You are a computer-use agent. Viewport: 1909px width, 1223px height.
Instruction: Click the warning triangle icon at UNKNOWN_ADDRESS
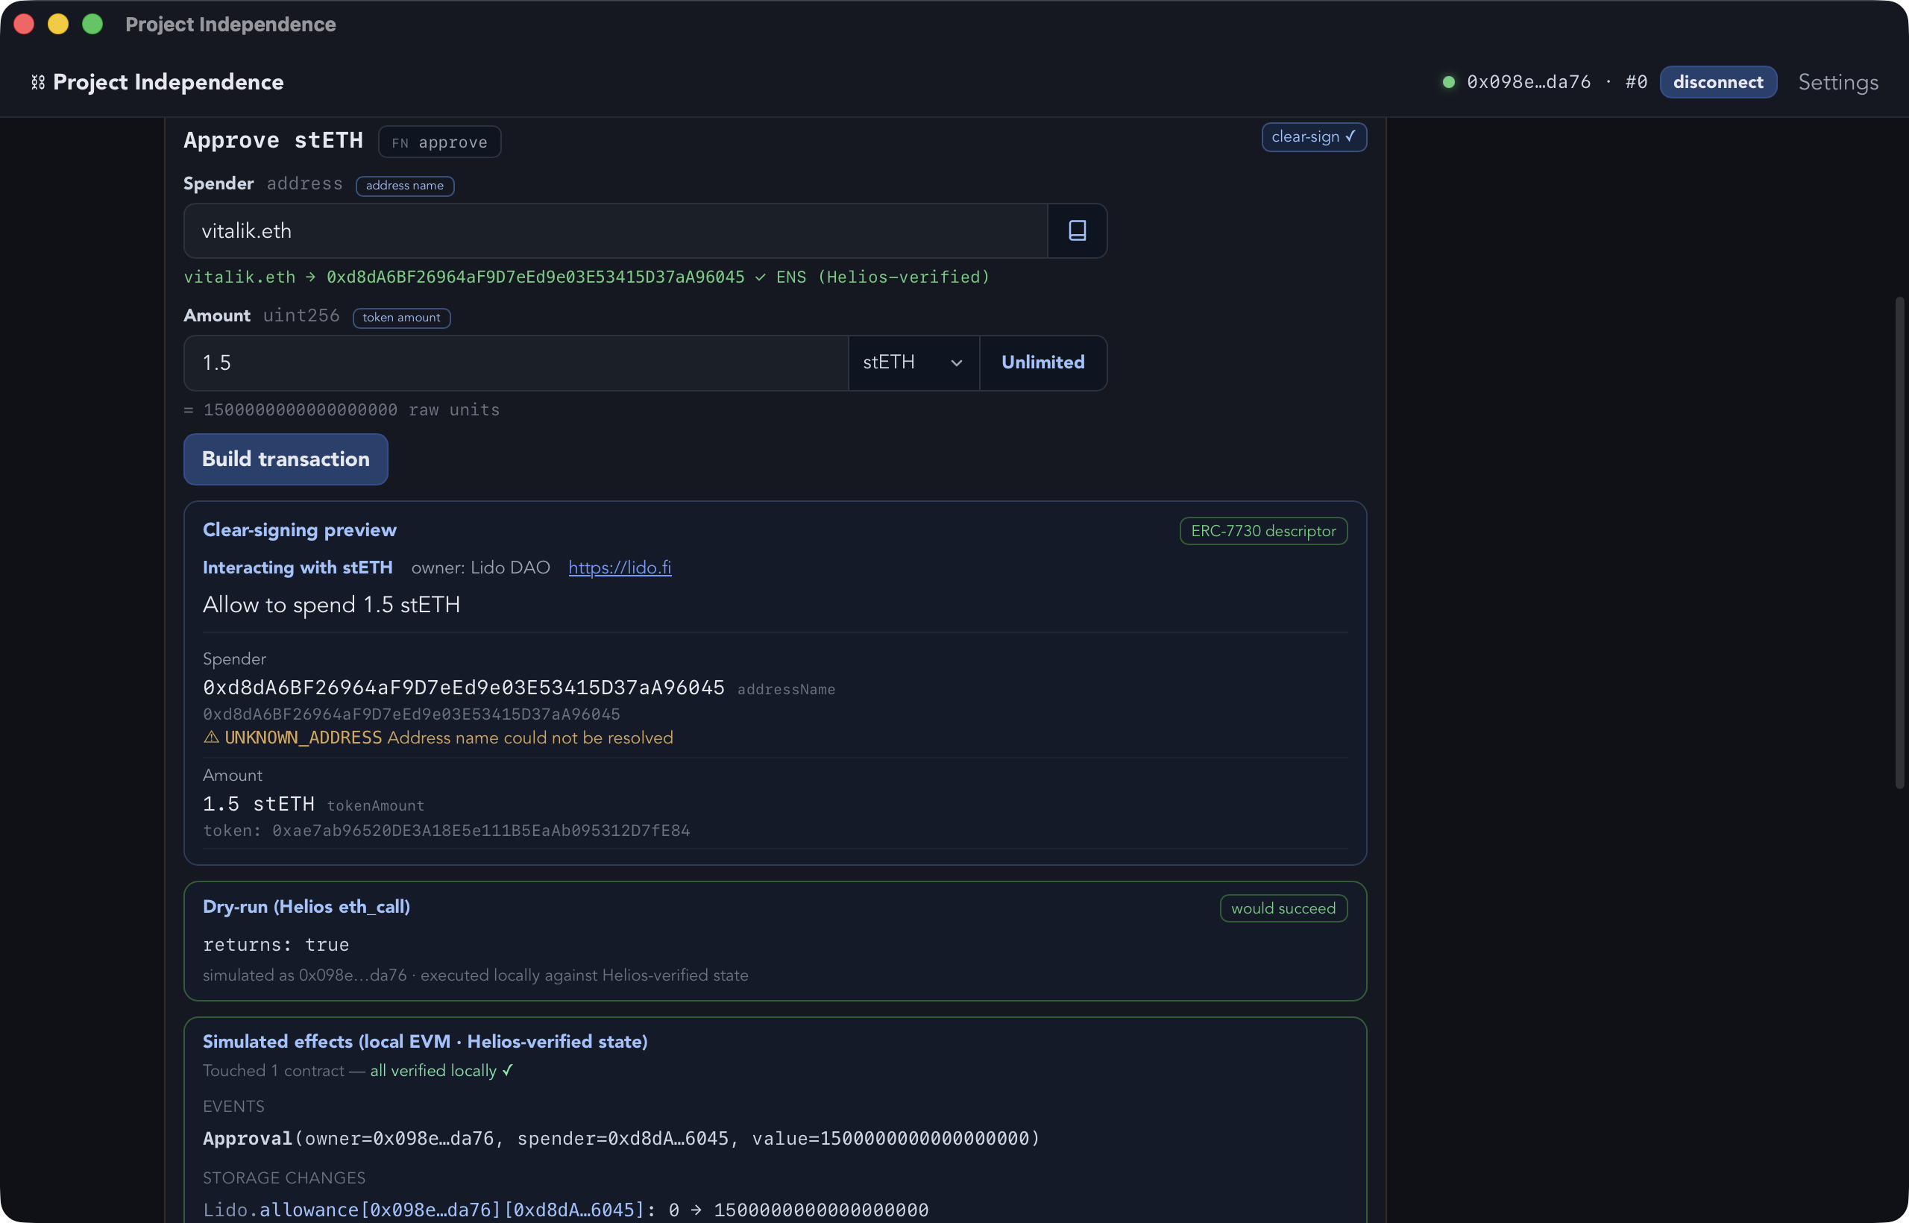tap(211, 737)
